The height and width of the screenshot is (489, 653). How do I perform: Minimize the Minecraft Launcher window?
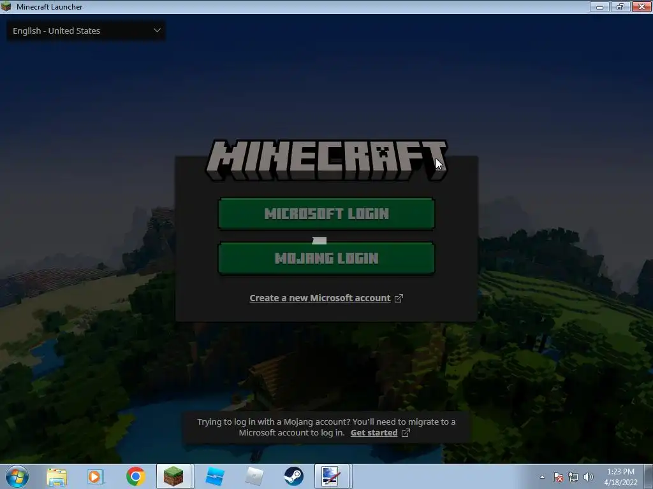coord(599,6)
